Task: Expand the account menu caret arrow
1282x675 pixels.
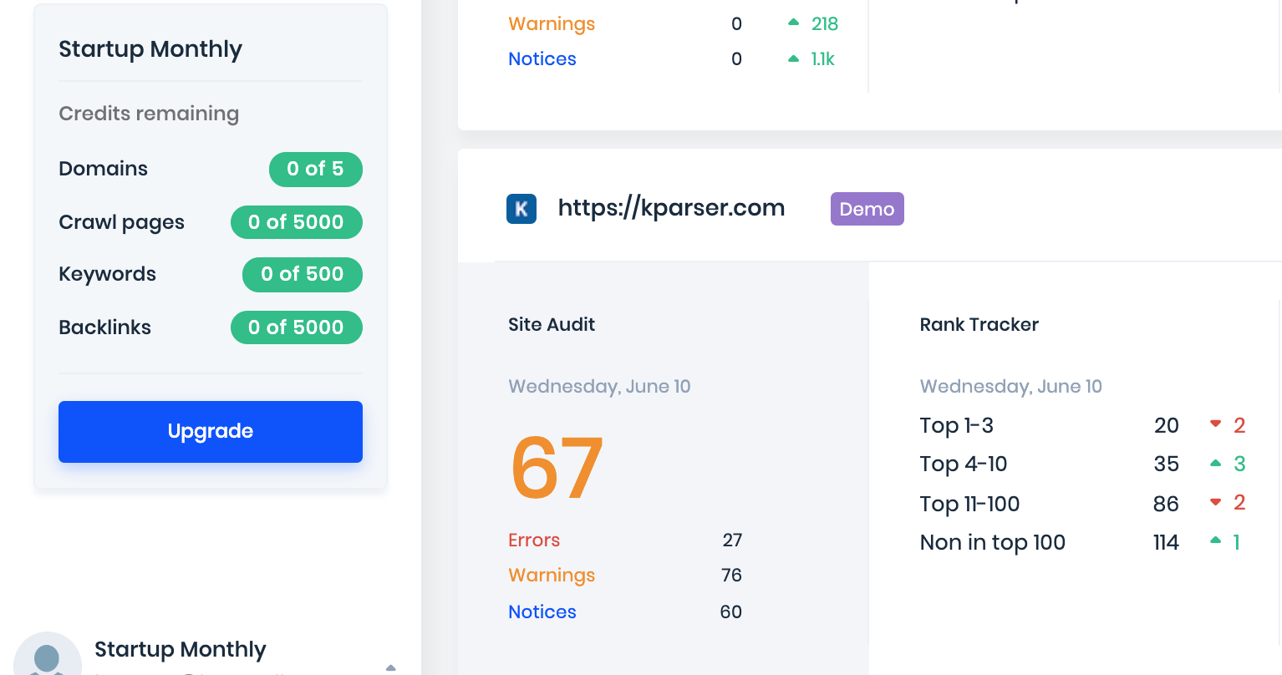Action: 390,667
